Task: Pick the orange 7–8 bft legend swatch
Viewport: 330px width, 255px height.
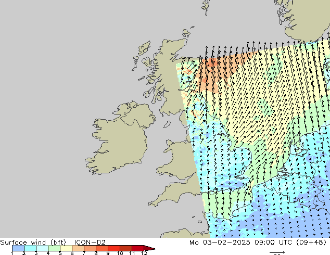Action: 90,248
